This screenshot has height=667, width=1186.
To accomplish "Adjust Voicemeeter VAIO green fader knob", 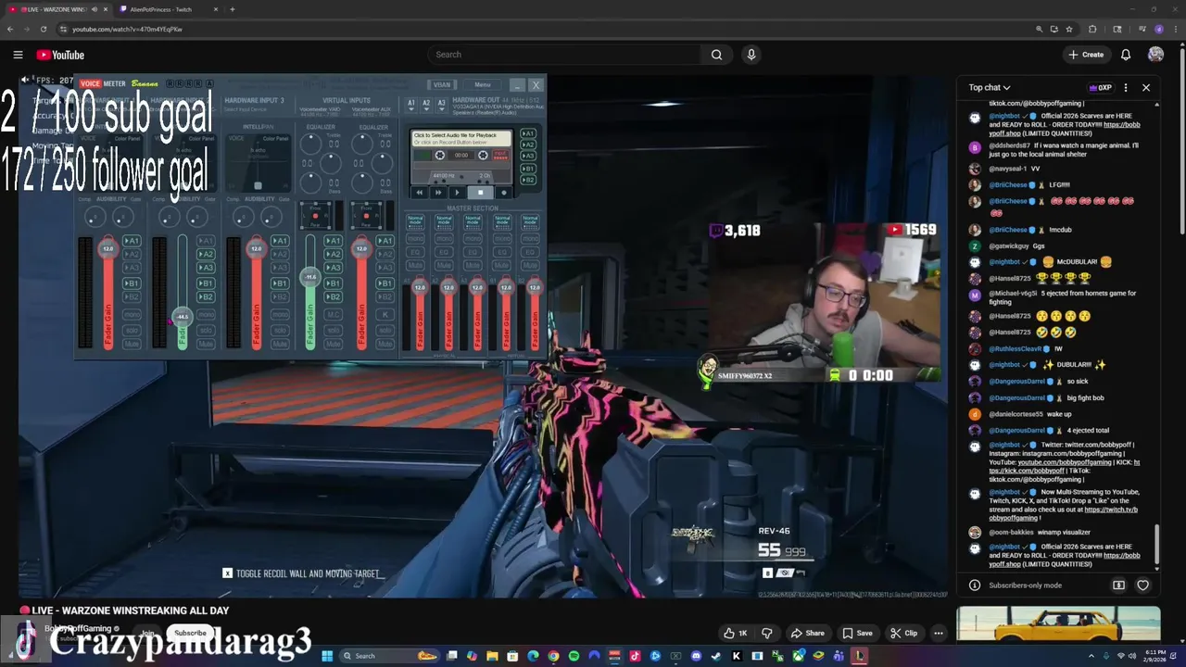I will [x=310, y=276].
